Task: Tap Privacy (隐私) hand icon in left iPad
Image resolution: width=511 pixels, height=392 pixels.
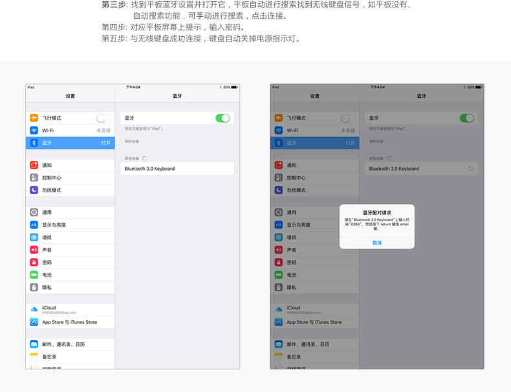Action: (x=34, y=287)
